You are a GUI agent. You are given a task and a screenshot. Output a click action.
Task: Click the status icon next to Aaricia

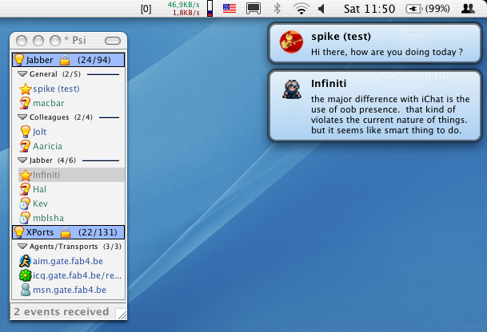coord(25,146)
